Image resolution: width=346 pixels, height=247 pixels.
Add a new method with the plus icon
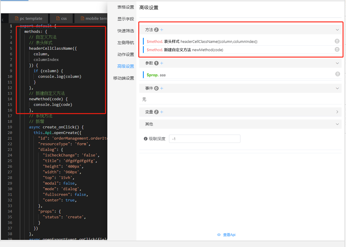point(162,30)
